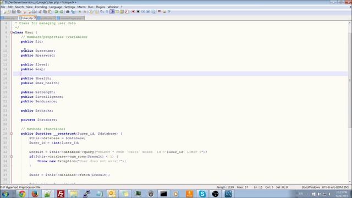This screenshot has height=198, width=352.
Task: Collapse the if num_rows block fold marker
Action: (x=12, y=156)
